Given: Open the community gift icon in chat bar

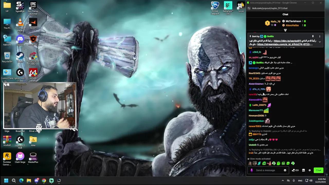Looking at the screenshot, I should click(x=293, y=170).
